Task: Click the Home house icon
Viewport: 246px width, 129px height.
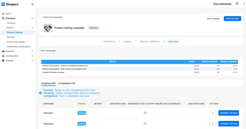Action: (x=3, y=14)
